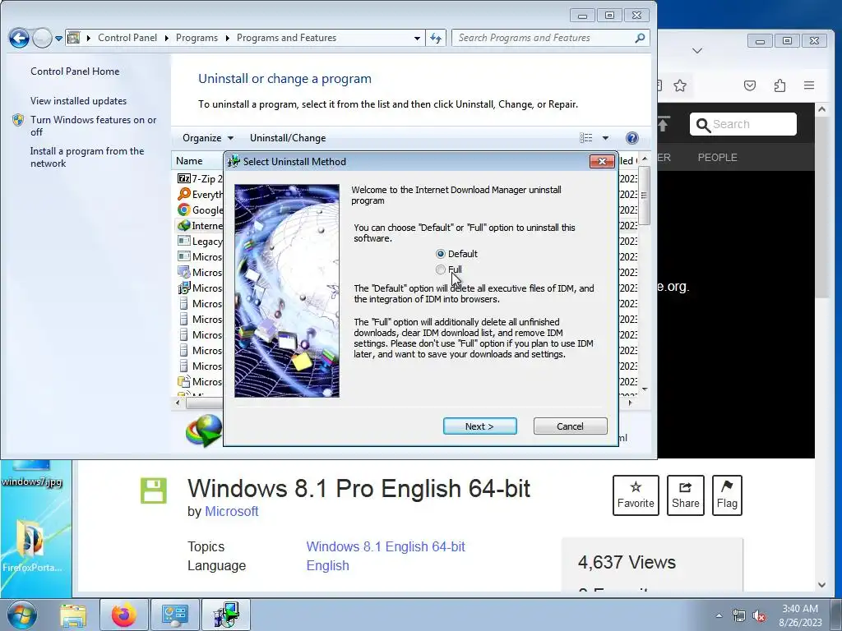Screen dimensions: 842x631
Task: Click Programs breadcrumb
Action: [197, 38]
